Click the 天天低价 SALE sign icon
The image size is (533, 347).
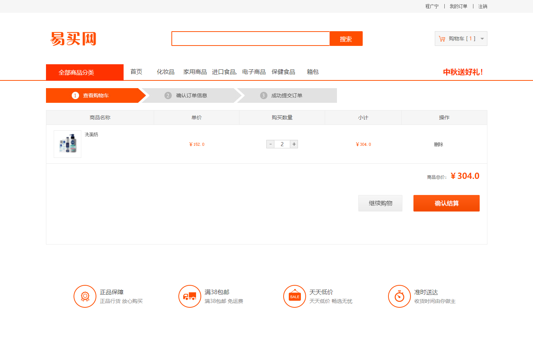point(295,296)
